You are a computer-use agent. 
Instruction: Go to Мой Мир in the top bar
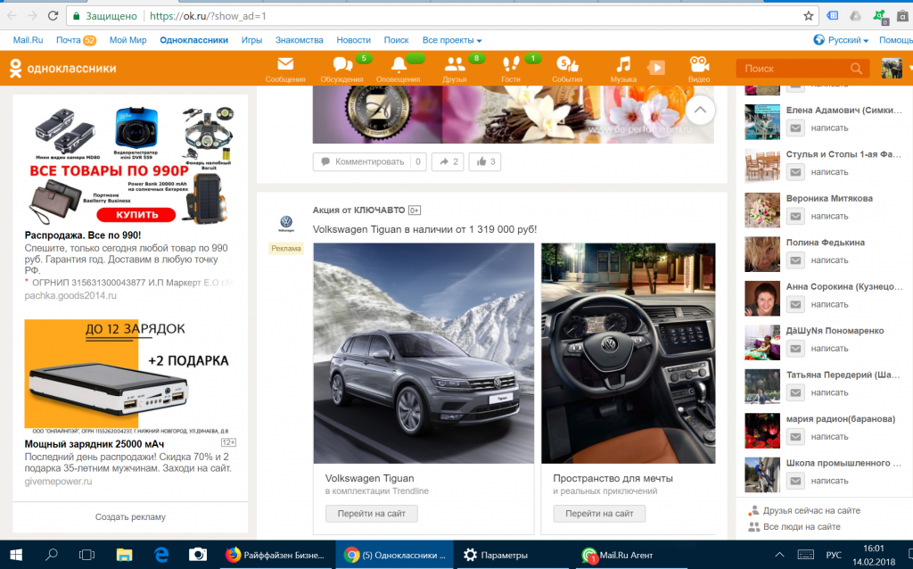pyautogui.click(x=128, y=40)
